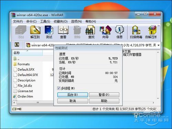172x129 pixels.
Task: Sort by Name (名称) column header
Action: (27, 53)
